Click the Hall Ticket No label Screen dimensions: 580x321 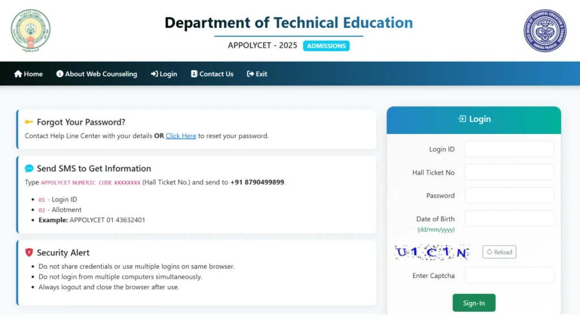pos(433,172)
